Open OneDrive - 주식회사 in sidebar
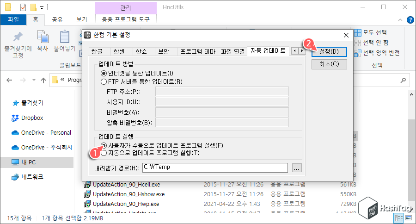The image size is (416, 224). click(42, 148)
